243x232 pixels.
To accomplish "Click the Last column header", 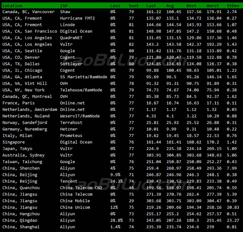I will coord(151,6).
